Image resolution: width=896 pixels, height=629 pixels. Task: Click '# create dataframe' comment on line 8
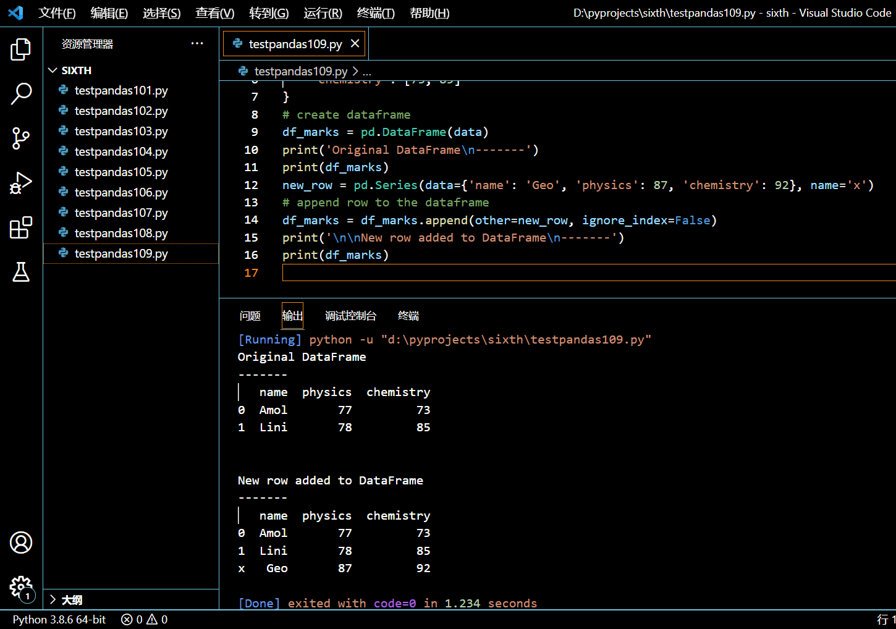[x=346, y=114]
